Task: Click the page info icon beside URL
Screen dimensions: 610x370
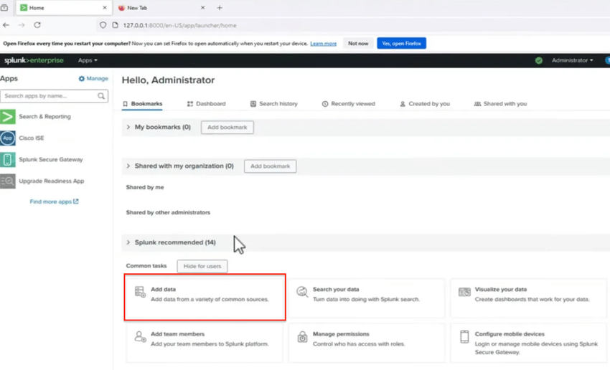Action: click(115, 25)
